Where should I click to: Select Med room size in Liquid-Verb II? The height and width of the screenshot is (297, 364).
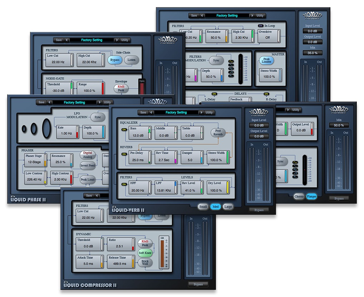coord(215,207)
